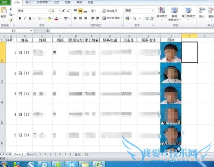Toggle the highlighted middle align button
The image size is (214, 167).
click(x=80, y=11)
